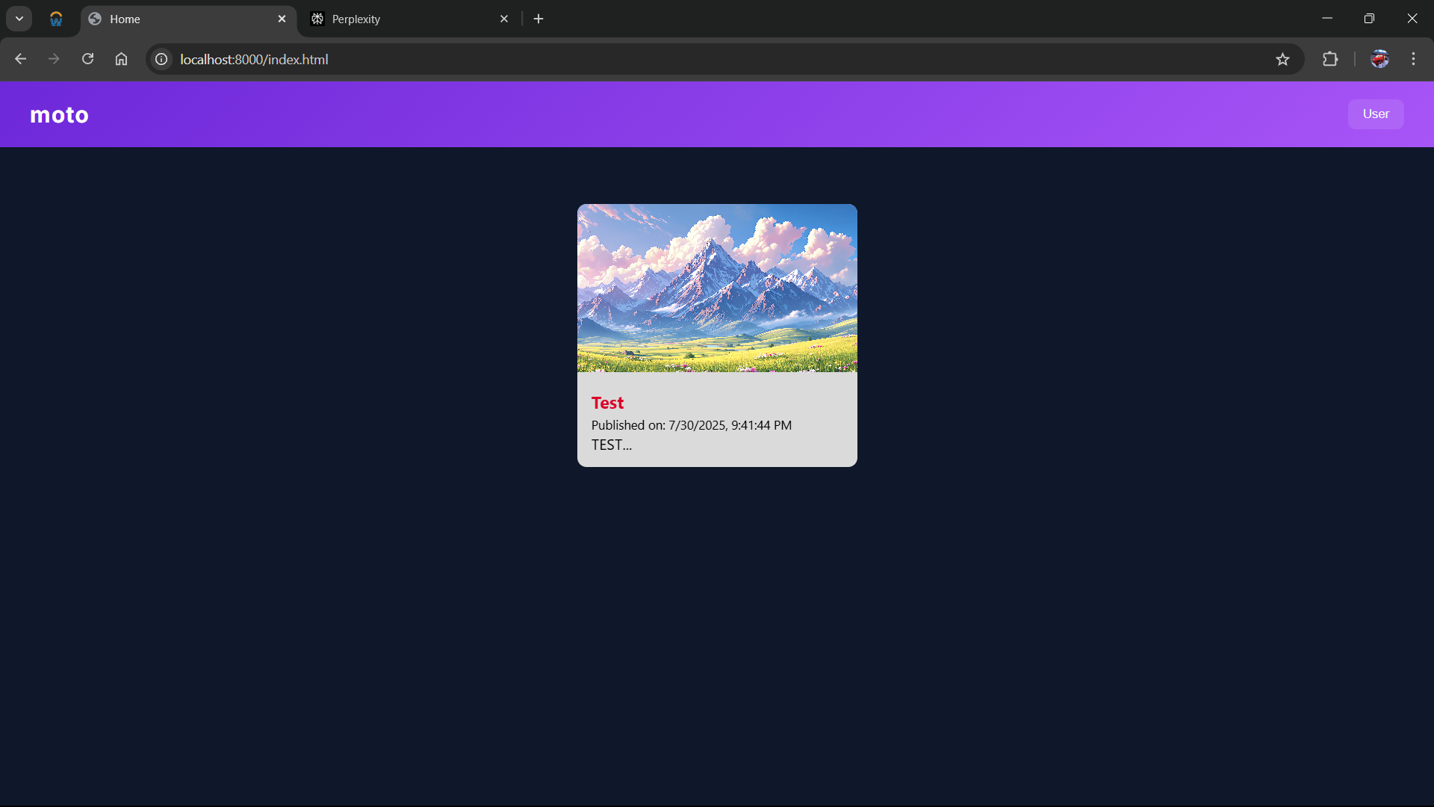This screenshot has height=807, width=1434.
Task: Focus the localhost:8000 address bar
Action: (x=717, y=59)
